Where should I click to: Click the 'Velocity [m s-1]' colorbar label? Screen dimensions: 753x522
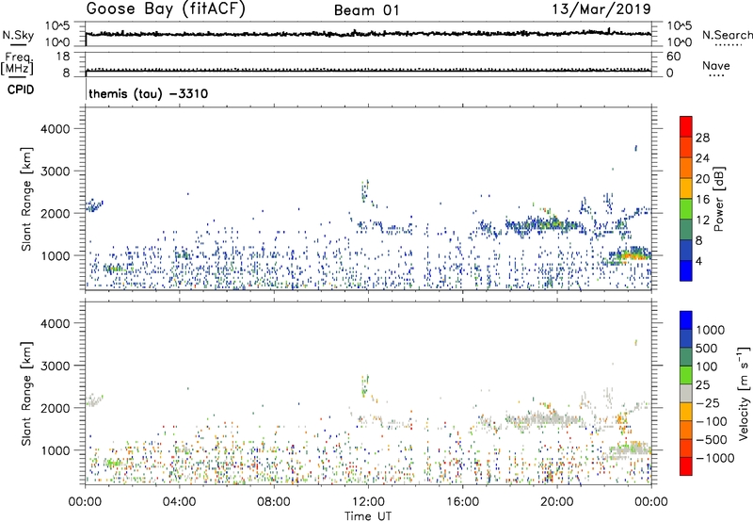[744, 393]
